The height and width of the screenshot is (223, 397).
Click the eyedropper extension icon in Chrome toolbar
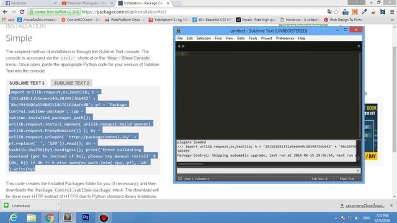click(364, 12)
